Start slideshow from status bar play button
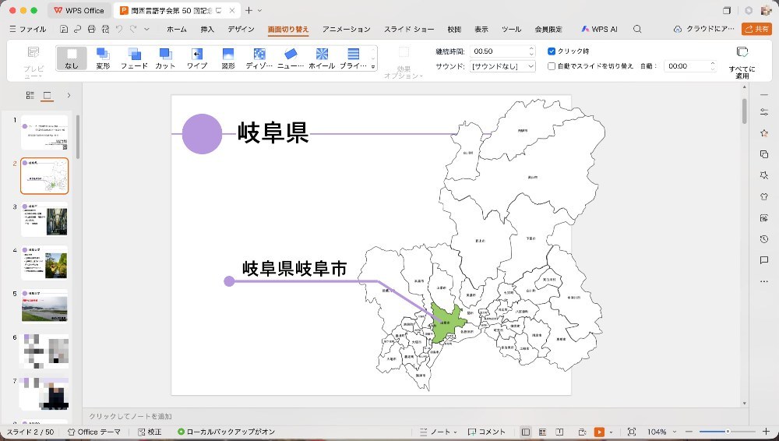779x441 pixels. click(599, 432)
